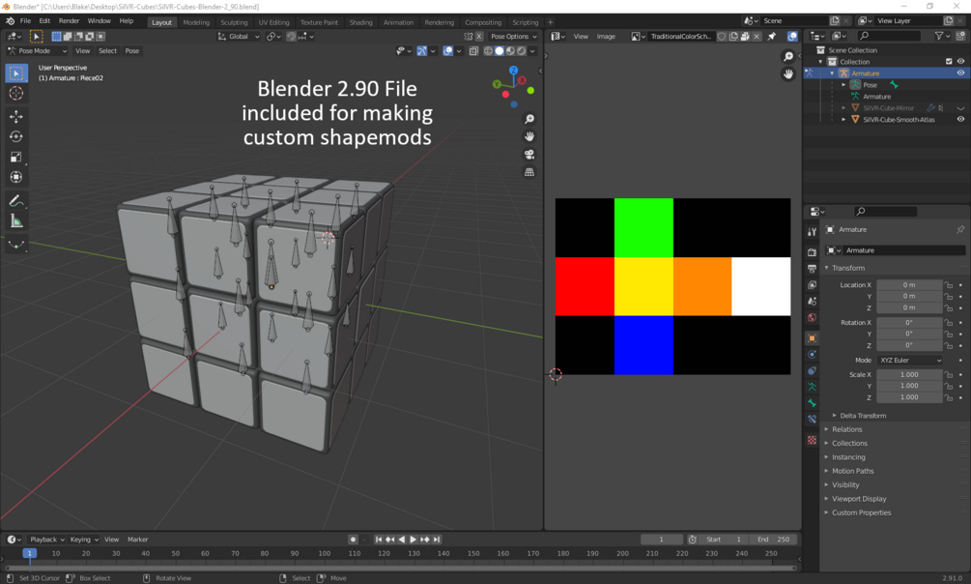This screenshot has width=971, height=584.
Task: Open the Marker menu in timeline
Action: 137,540
